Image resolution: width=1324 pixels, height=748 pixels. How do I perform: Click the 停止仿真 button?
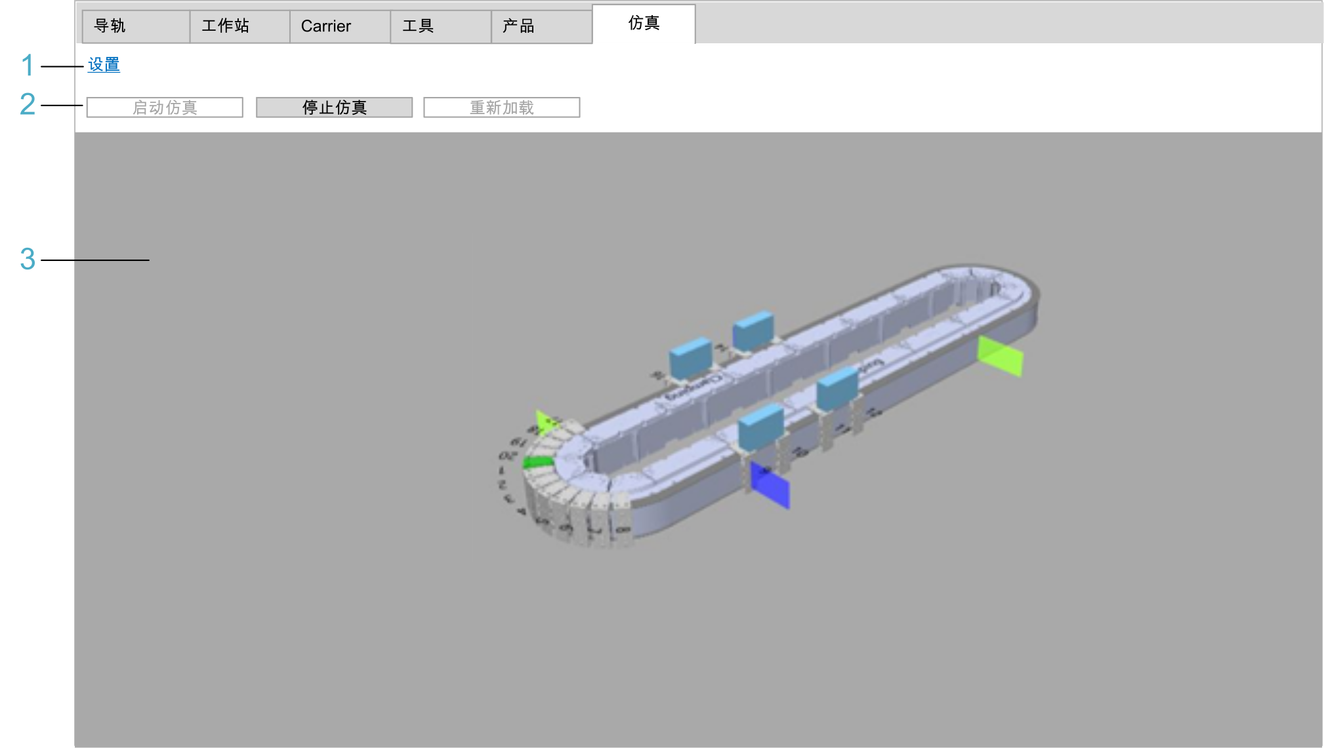click(x=334, y=108)
